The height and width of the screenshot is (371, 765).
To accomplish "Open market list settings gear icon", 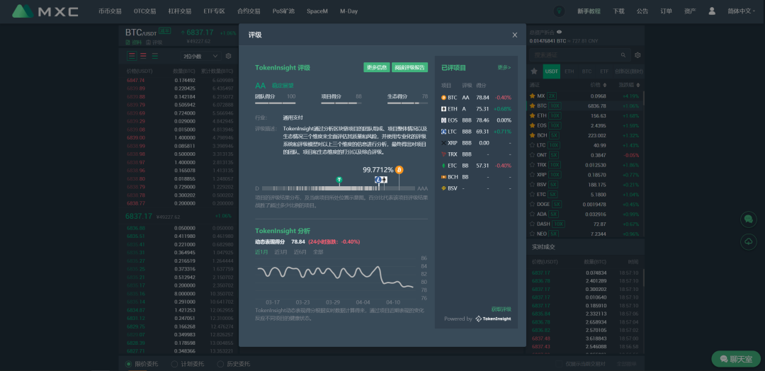I will click(x=637, y=55).
